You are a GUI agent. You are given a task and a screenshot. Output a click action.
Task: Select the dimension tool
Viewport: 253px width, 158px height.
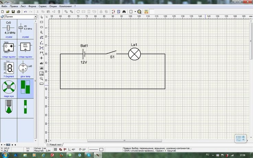(x=42, y=53)
